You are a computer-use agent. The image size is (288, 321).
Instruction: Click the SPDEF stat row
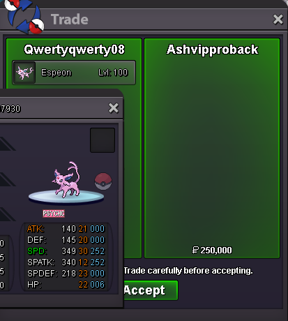pos(66,274)
